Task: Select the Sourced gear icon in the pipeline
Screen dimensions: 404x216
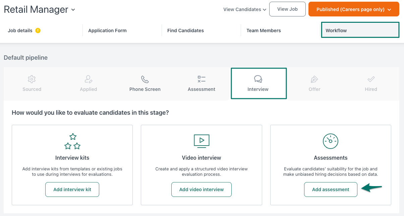Action: pyautogui.click(x=32, y=79)
